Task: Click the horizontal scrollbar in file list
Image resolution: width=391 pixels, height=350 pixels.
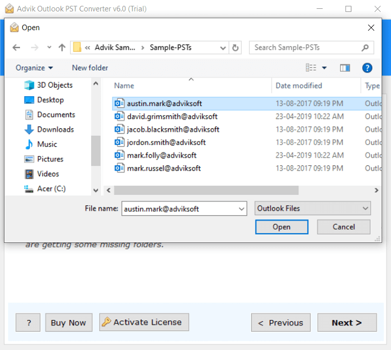Action: (206, 190)
